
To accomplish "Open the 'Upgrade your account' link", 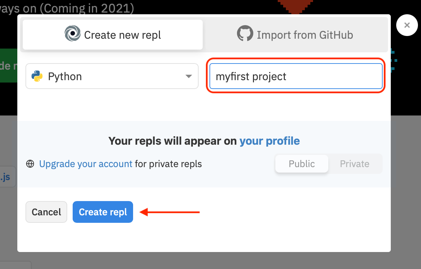I will [x=86, y=164].
